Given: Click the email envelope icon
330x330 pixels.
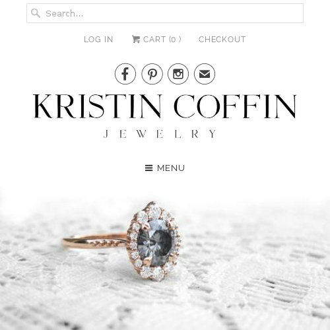Looking at the screenshot, I should click(205, 74).
